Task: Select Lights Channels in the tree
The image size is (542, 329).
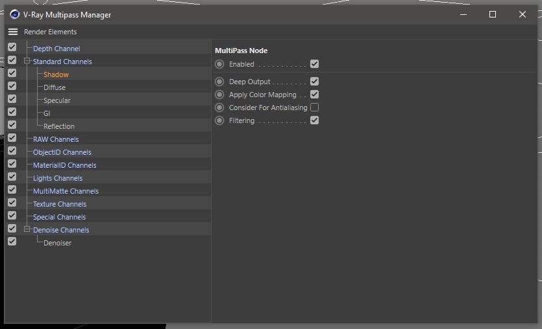Action: [58, 178]
